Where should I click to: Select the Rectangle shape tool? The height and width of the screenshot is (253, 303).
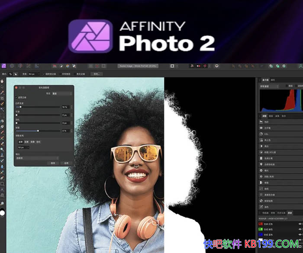tap(2, 184)
